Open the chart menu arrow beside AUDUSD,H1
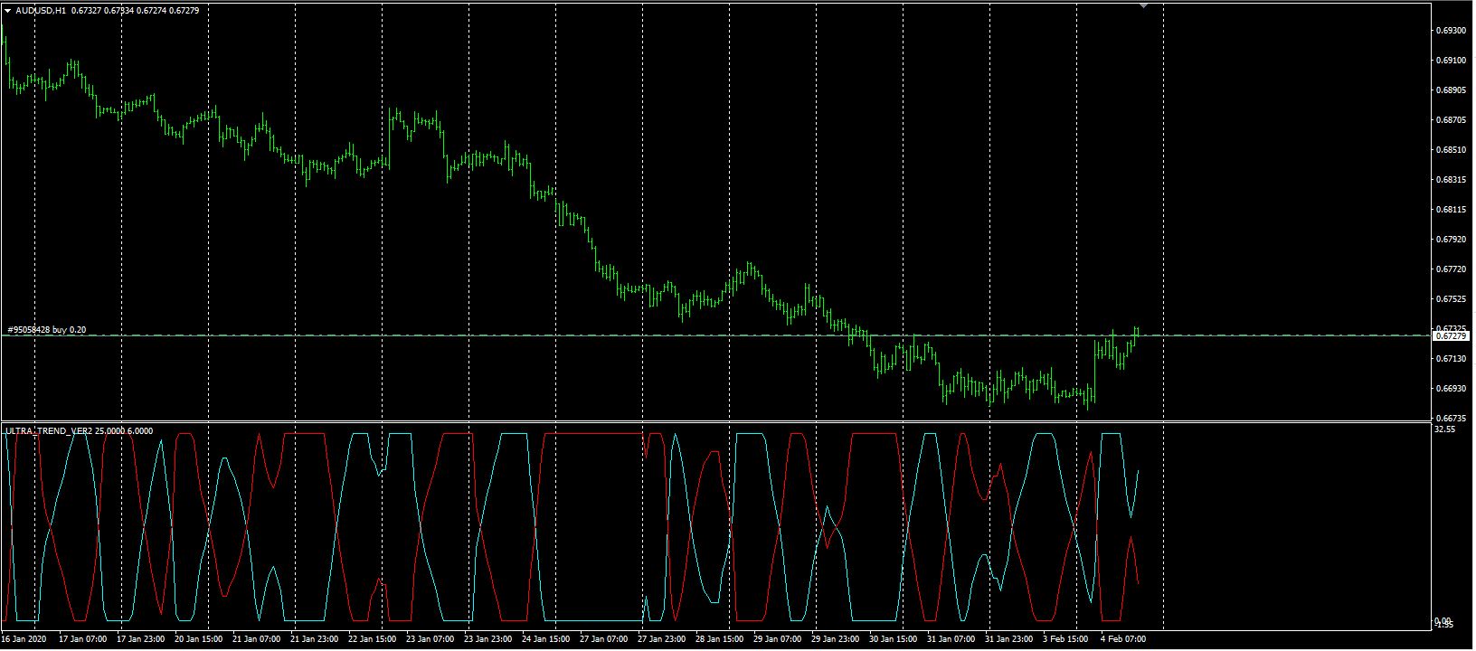Viewport: 1476px width, 651px height. 8,10
